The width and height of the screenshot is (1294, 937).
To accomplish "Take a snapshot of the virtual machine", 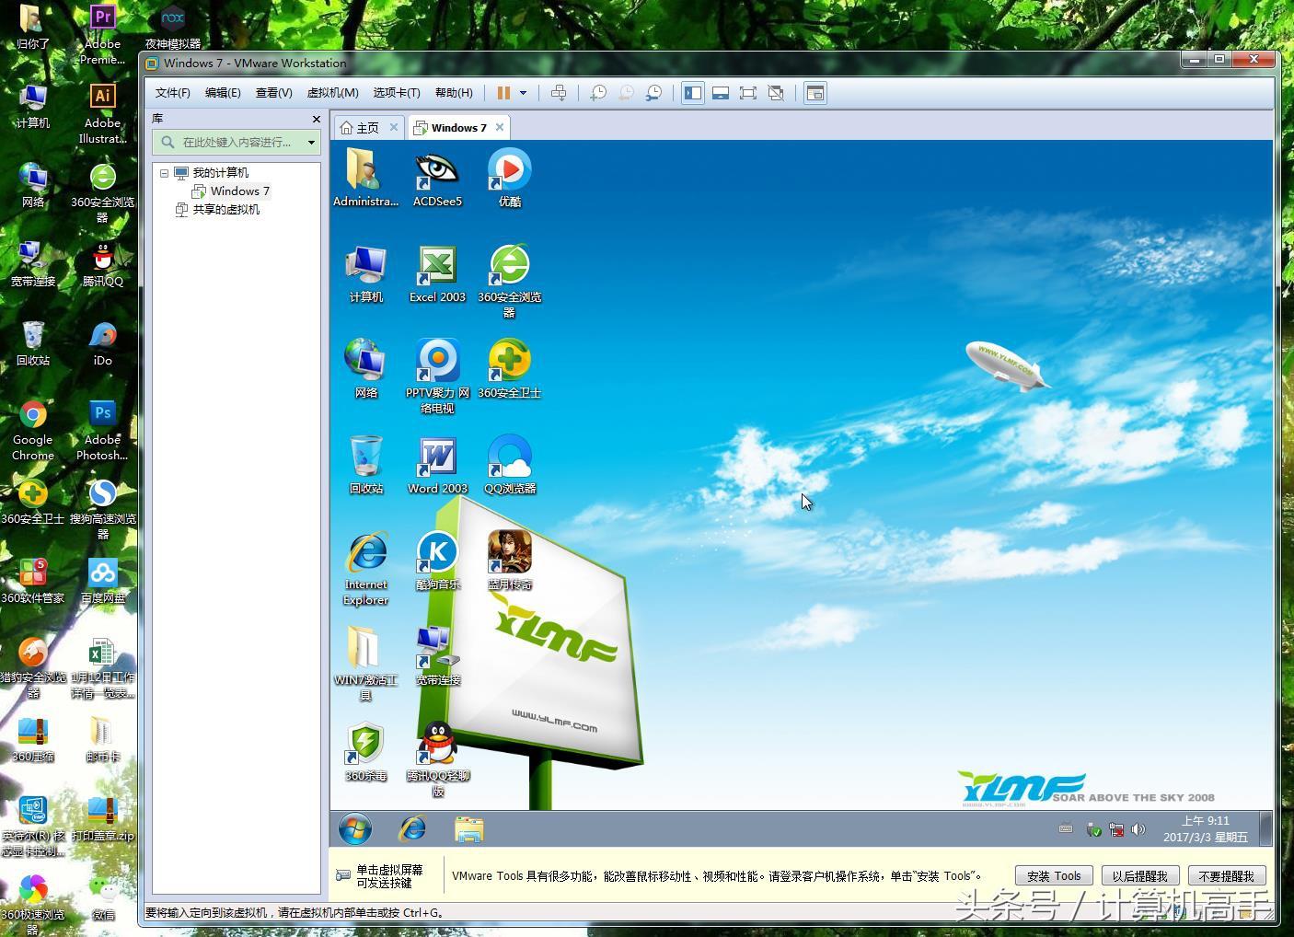I will [x=598, y=93].
